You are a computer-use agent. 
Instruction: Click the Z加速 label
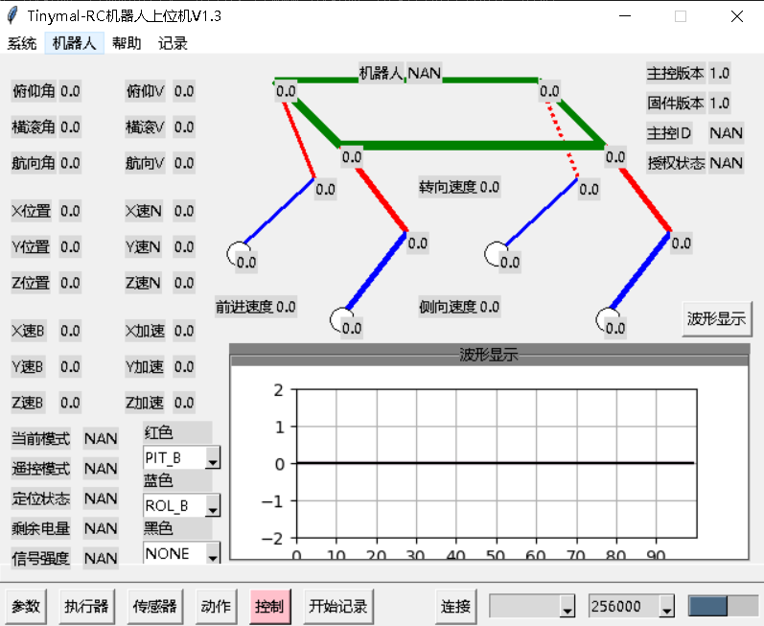tap(145, 403)
